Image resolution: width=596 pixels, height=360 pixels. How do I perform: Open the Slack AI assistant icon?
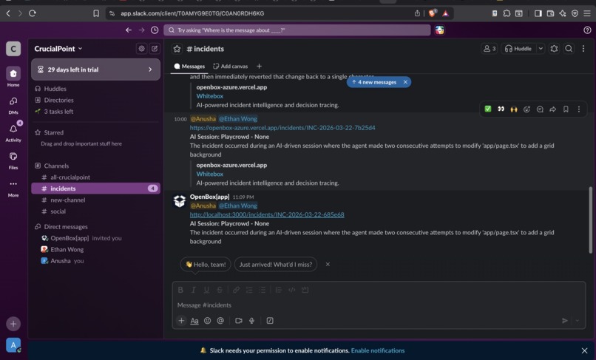tap(440, 30)
